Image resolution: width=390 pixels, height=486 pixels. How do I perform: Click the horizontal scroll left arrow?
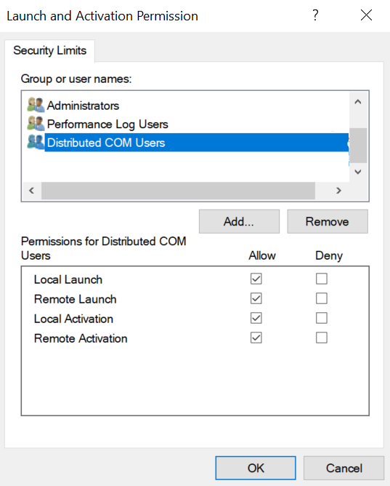point(31,191)
